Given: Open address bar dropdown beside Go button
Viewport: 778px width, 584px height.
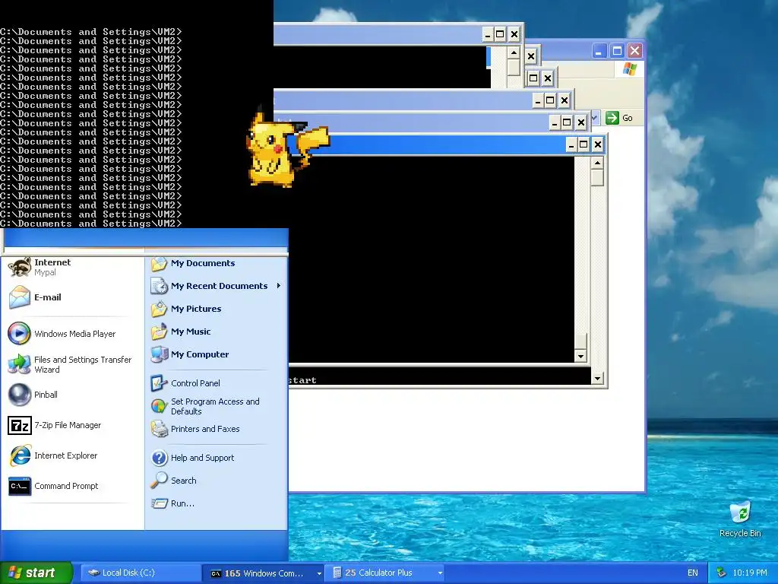Looking at the screenshot, I should [596, 118].
